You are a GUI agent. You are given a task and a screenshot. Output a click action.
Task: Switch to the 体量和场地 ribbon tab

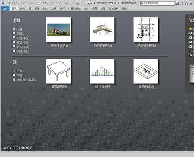pyautogui.click(x=74, y=8)
